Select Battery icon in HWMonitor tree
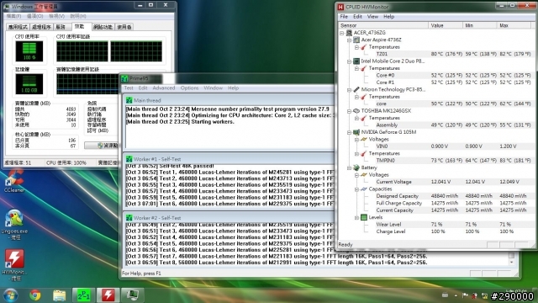This screenshot has height=303, width=538. tap(356, 167)
